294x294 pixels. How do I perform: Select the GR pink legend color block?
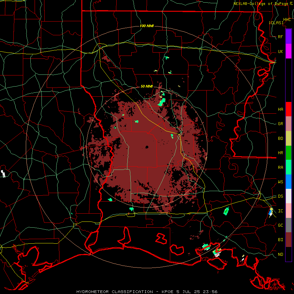click(288, 123)
